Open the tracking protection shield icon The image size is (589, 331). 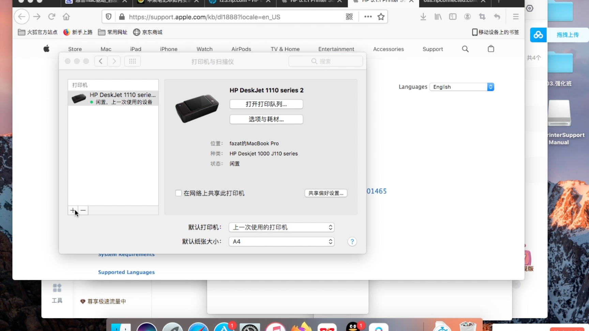[109, 17]
